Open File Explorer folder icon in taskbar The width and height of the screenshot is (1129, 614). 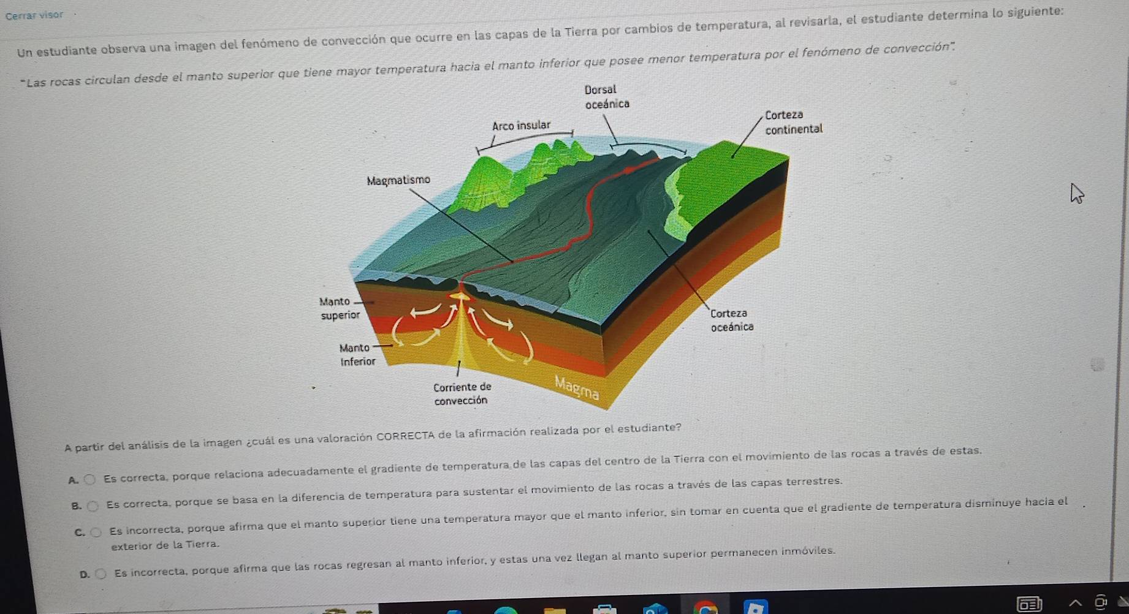555,610
